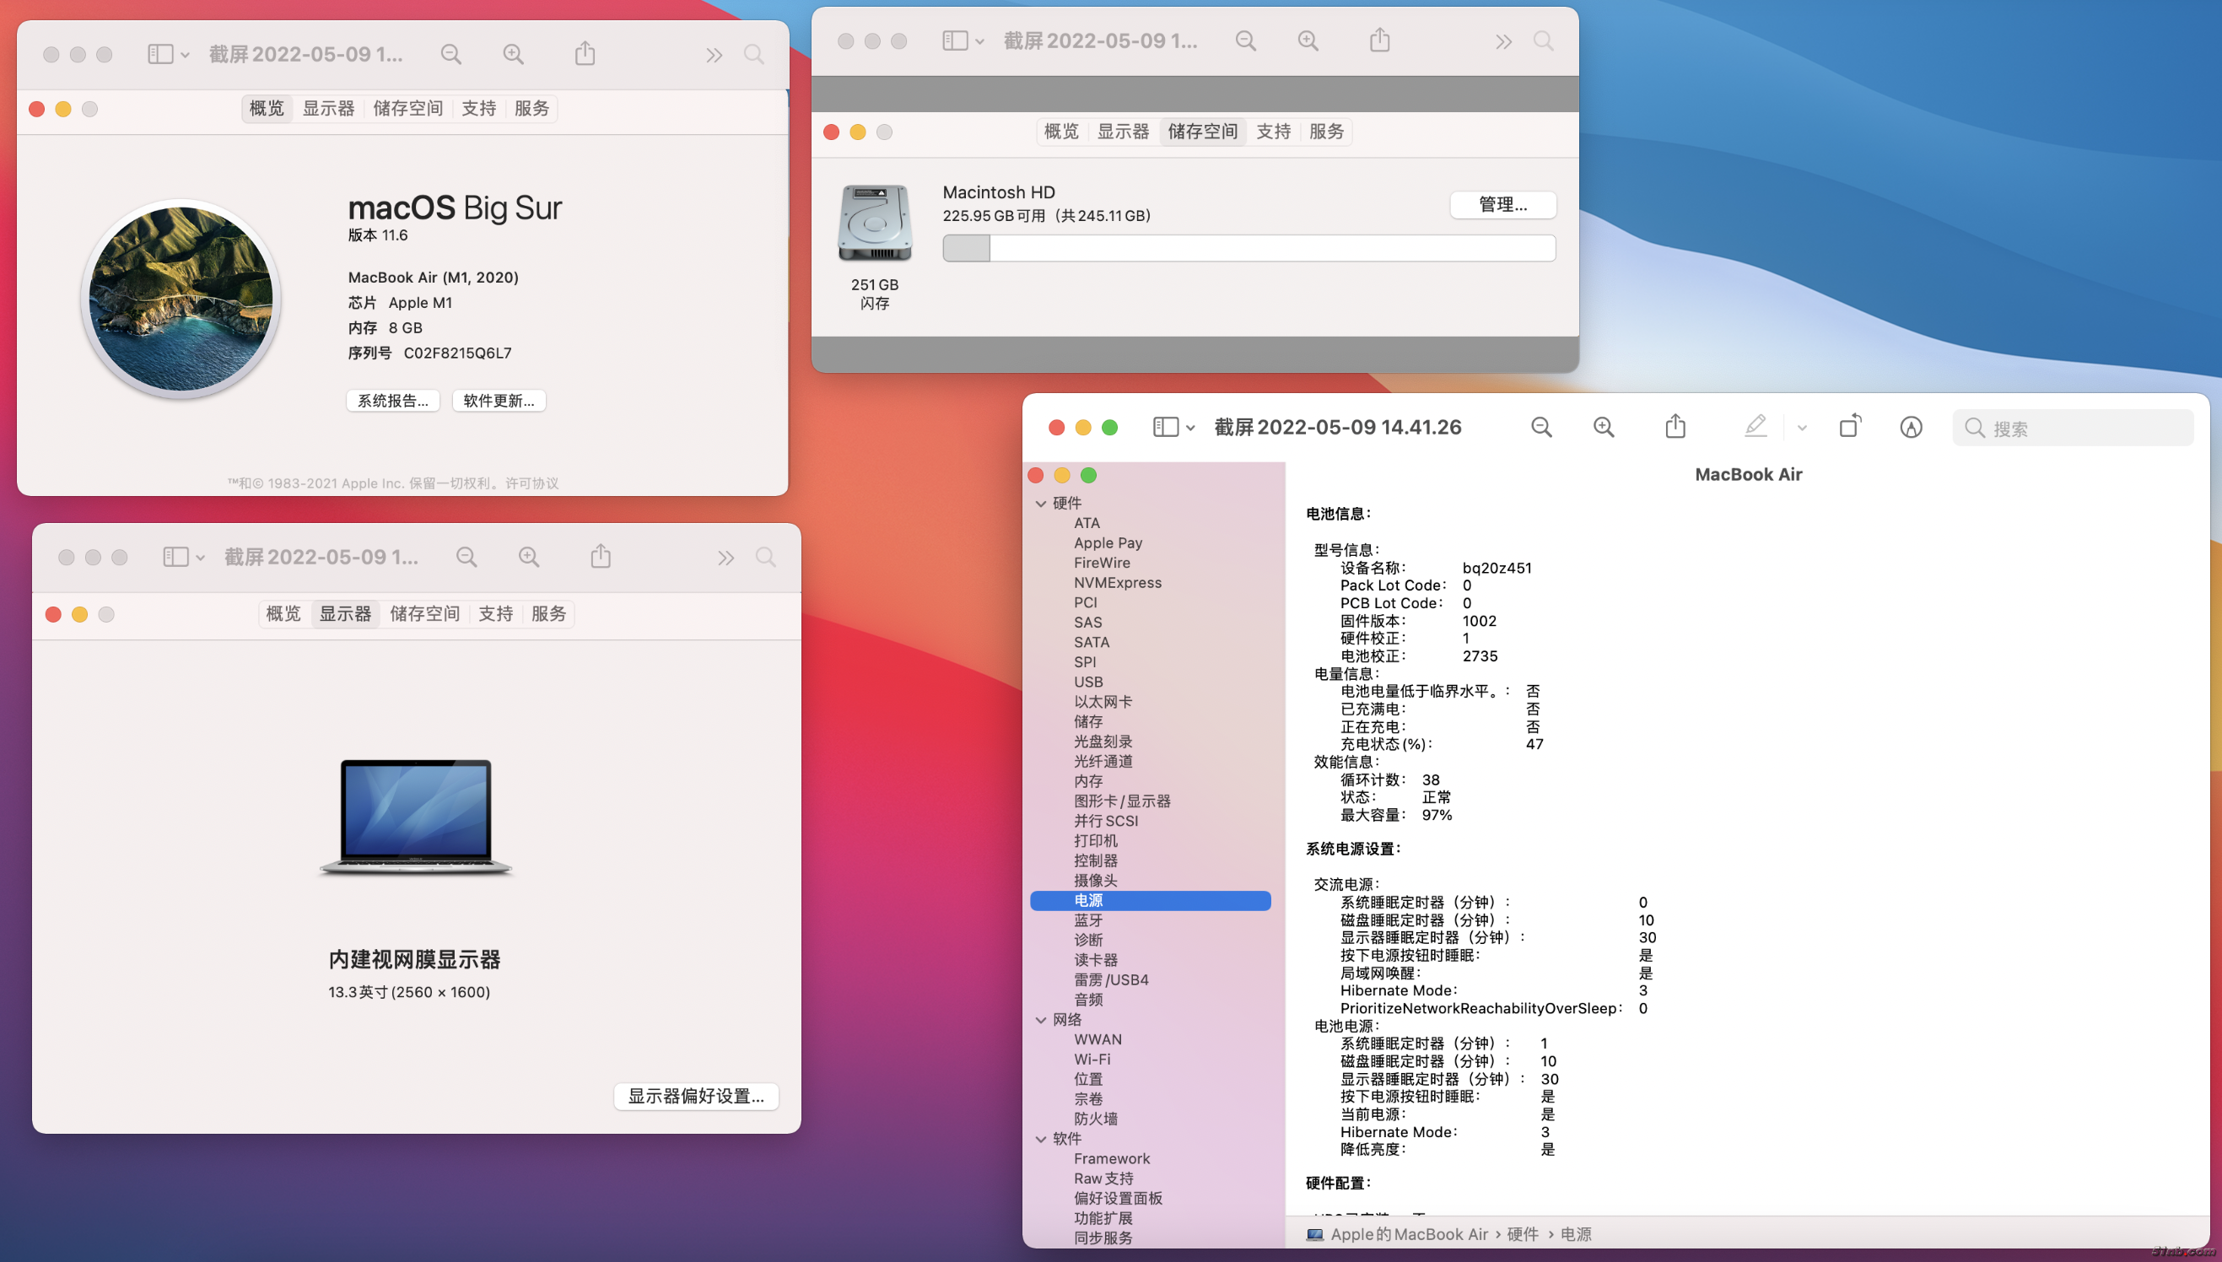Toggle sidebar in the storage Preview window

pyautogui.click(x=955, y=40)
